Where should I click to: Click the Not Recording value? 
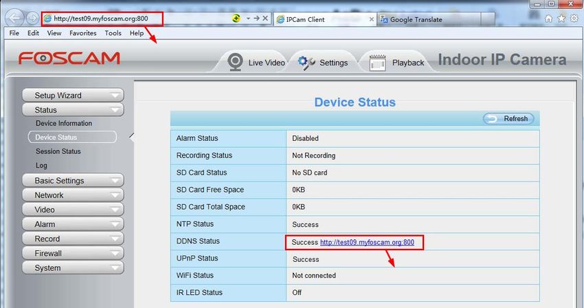pyautogui.click(x=313, y=155)
